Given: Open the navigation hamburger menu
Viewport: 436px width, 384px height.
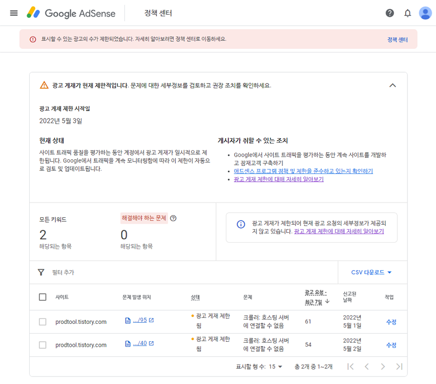Looking at the screenshot, I should click(14, 14).
